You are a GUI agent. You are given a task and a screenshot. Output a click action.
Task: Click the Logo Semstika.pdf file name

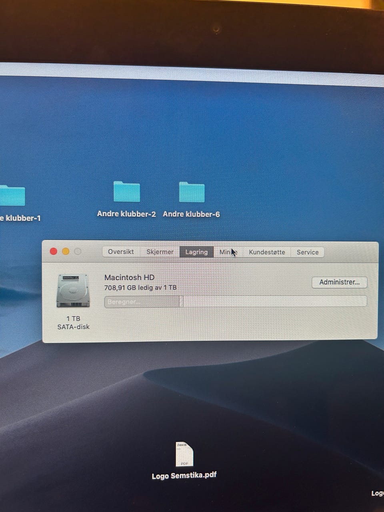184,476
